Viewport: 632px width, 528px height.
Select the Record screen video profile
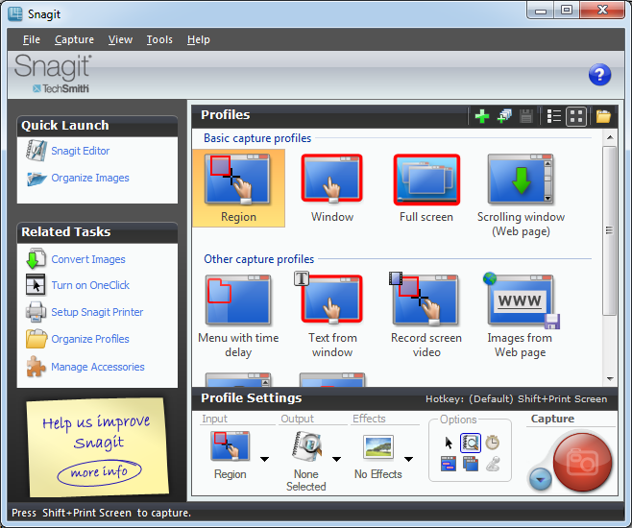426,316
